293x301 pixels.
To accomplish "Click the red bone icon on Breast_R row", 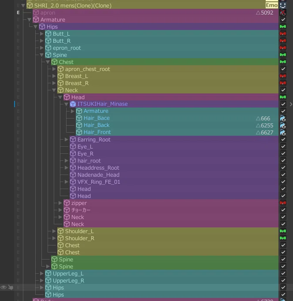I will pos(283,83).
